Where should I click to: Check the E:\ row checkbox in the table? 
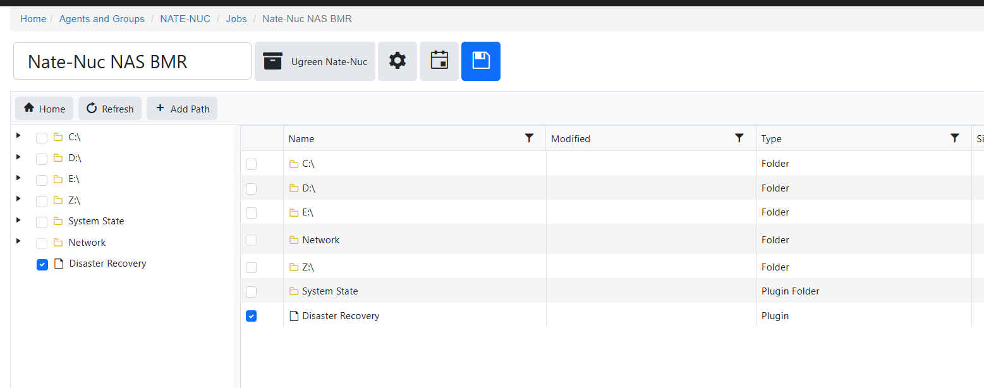(x=251, y=213)
